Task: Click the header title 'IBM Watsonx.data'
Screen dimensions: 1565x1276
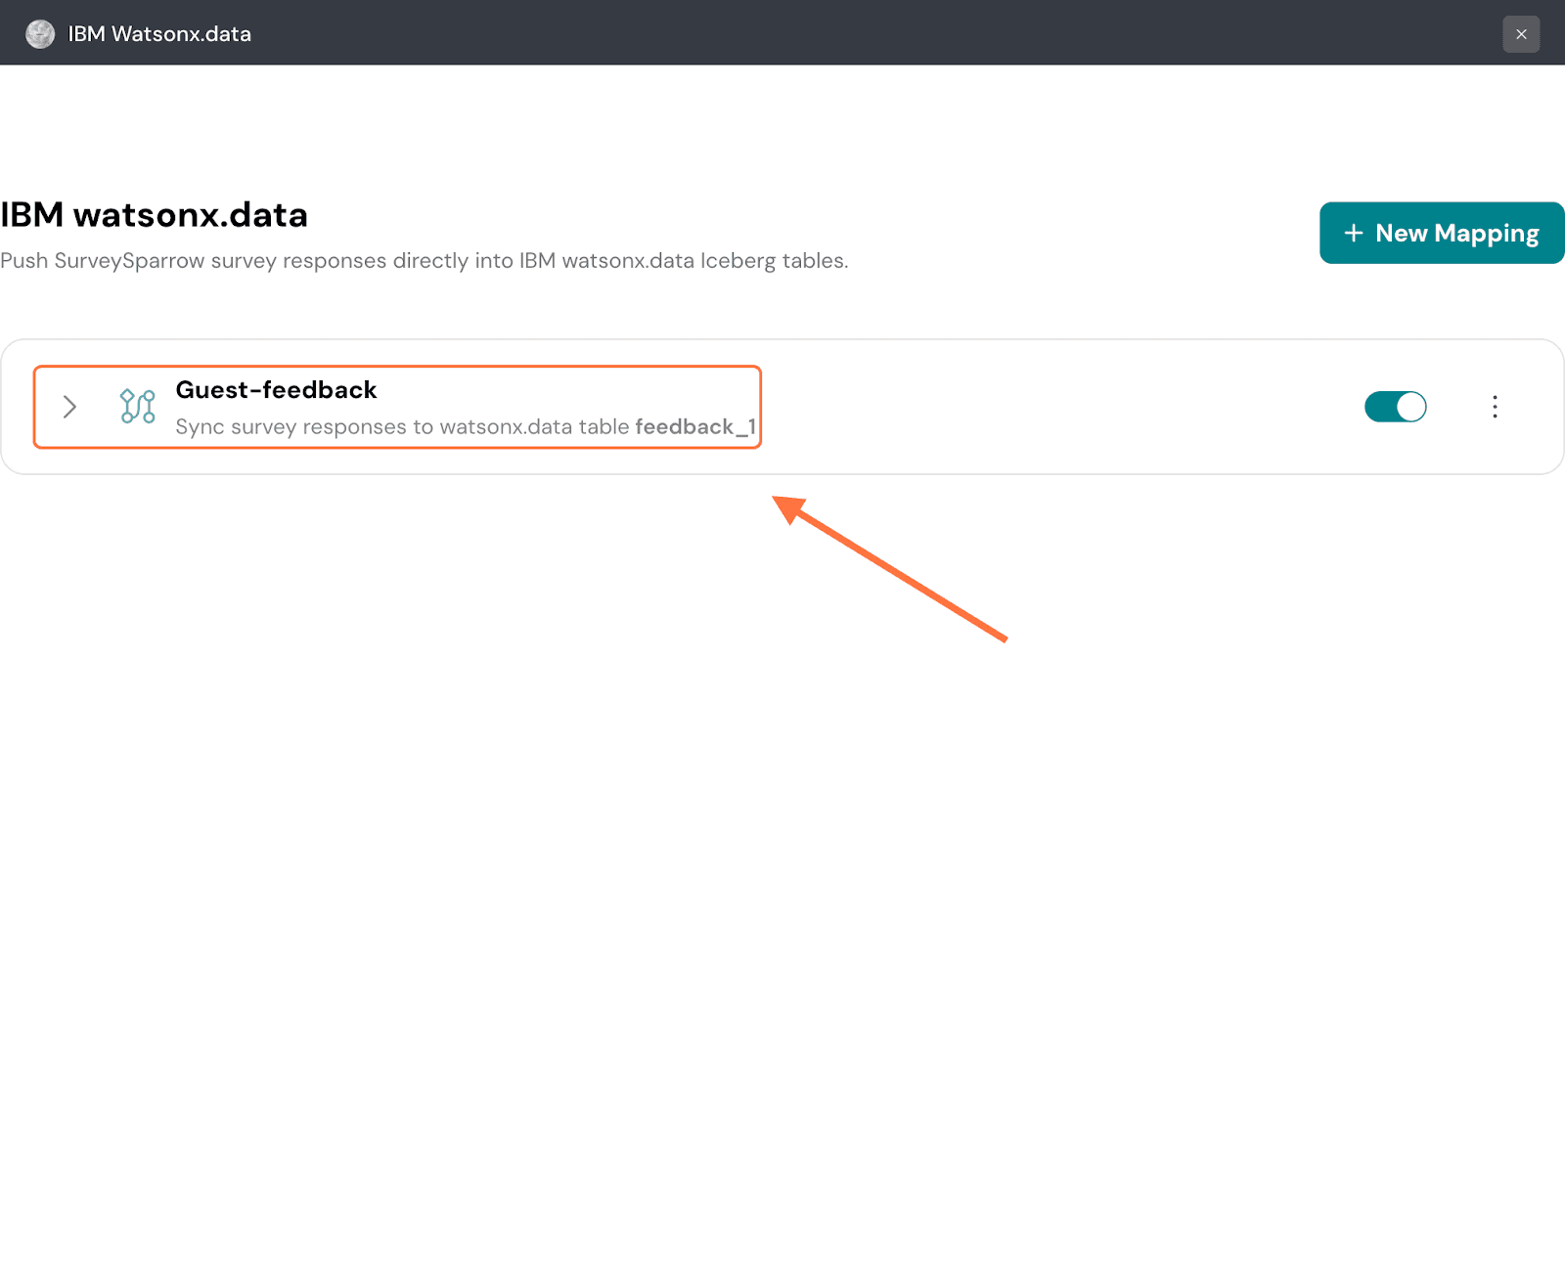Action: [x=159, y=34]
